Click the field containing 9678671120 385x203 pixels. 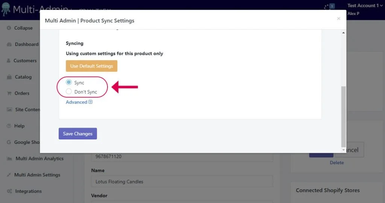[x=182, y=157]
